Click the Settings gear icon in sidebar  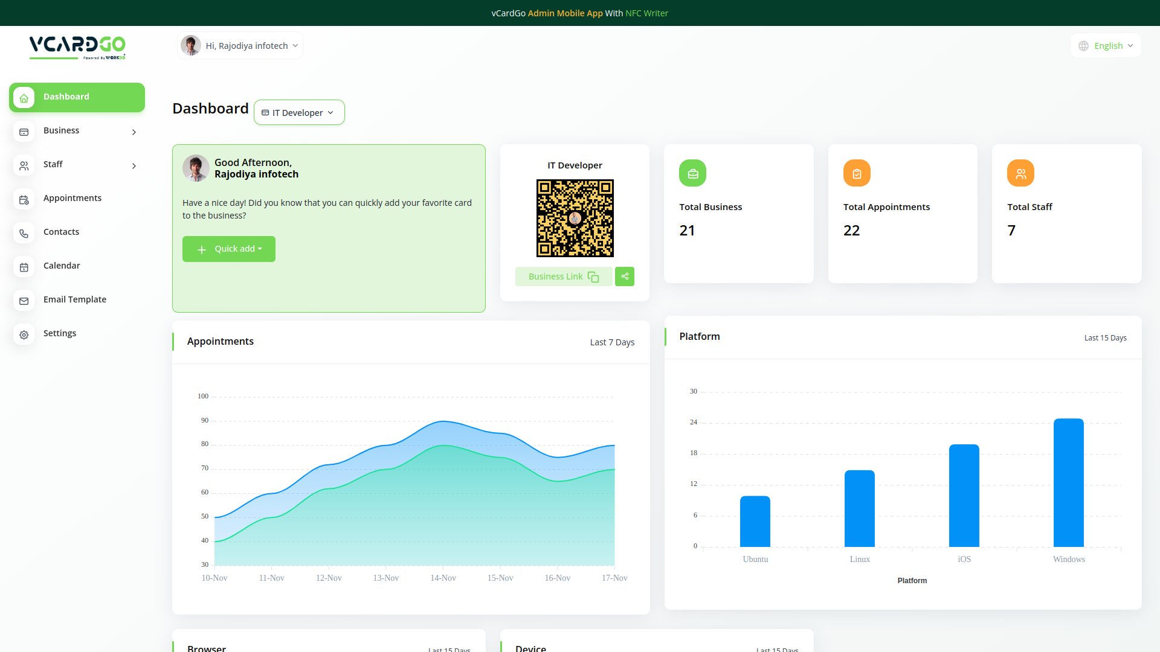[24, 334]
